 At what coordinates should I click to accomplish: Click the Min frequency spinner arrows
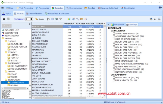pos(32,19)
